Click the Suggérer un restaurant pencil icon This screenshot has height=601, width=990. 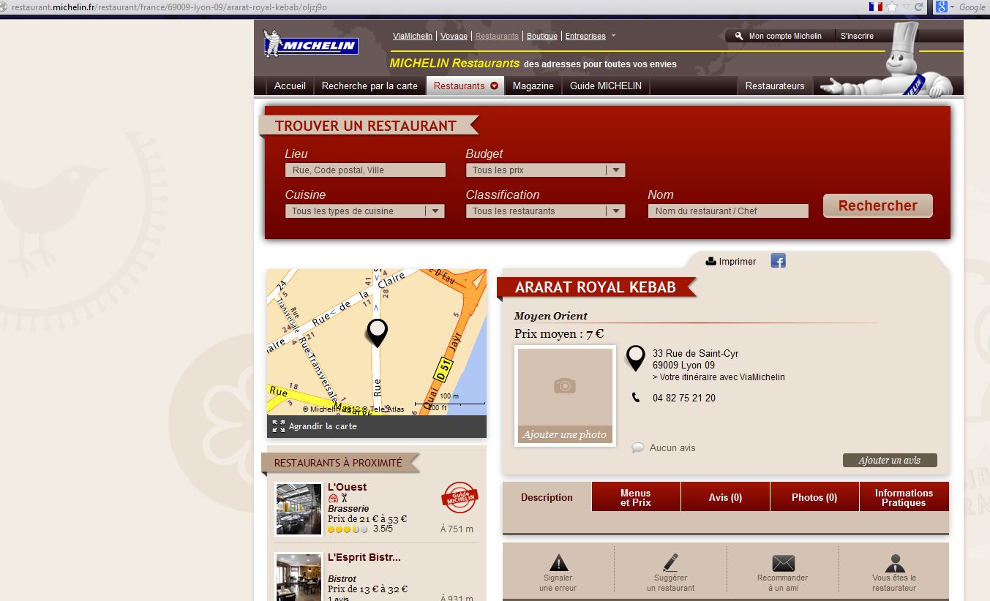click(670, 562)
